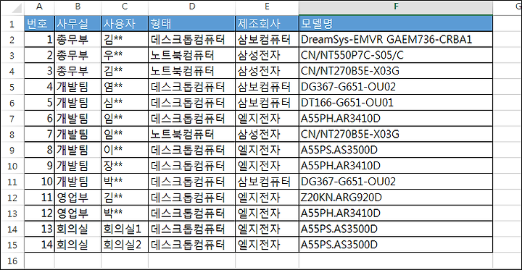
Task: Select 총무부 cell in row 2
Action: click(78, 40)
